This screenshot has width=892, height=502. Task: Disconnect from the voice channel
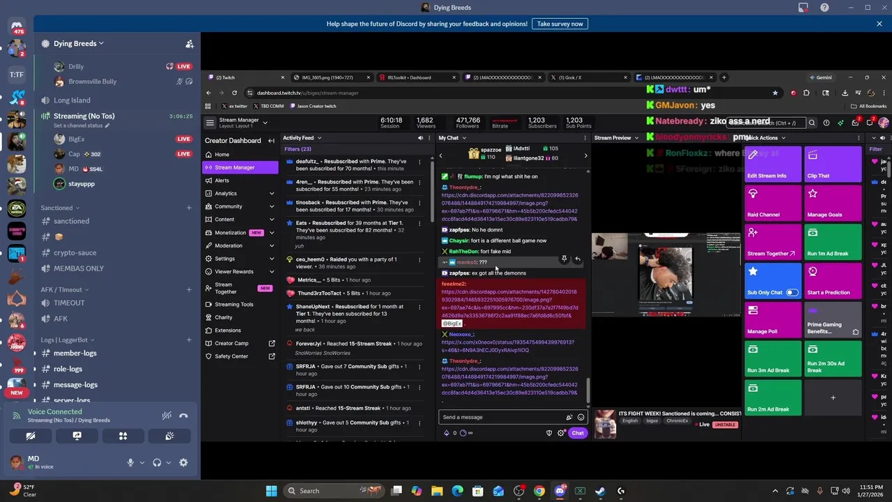(183, 416)
